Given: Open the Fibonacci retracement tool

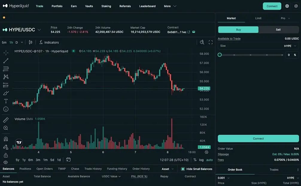Looking at the screenshot, I should [6, 69].
